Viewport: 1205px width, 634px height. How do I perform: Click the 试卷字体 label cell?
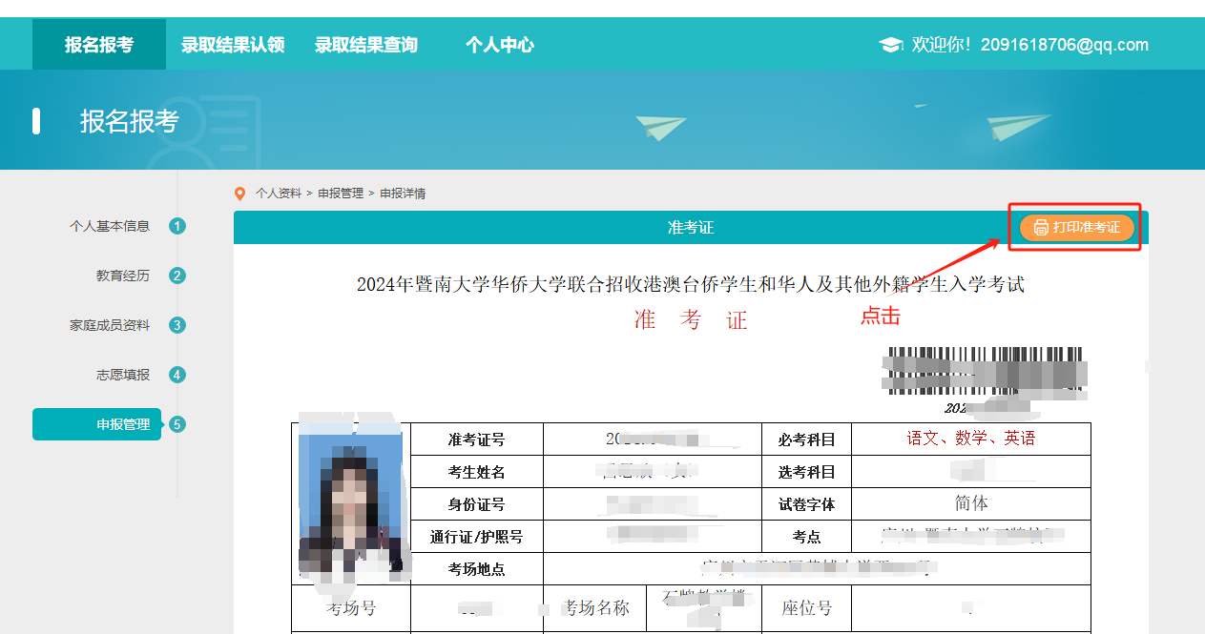tap(807, 504)
